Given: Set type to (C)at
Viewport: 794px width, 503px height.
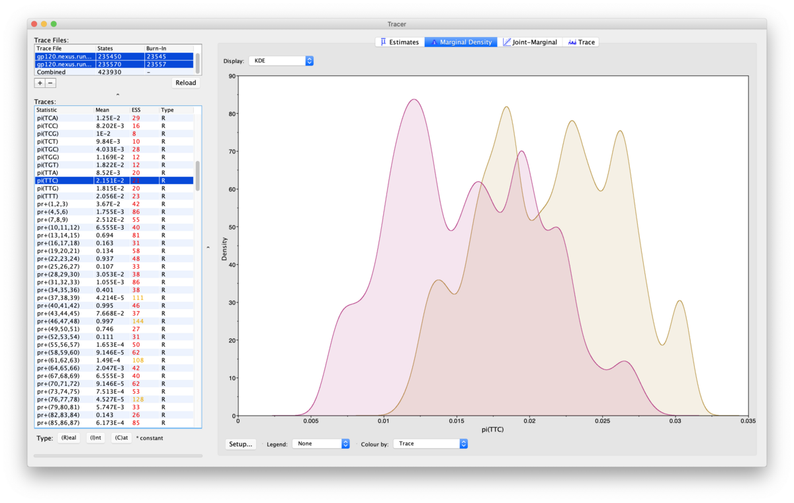Looking at the screenshot, I should (x=120, y=438).
